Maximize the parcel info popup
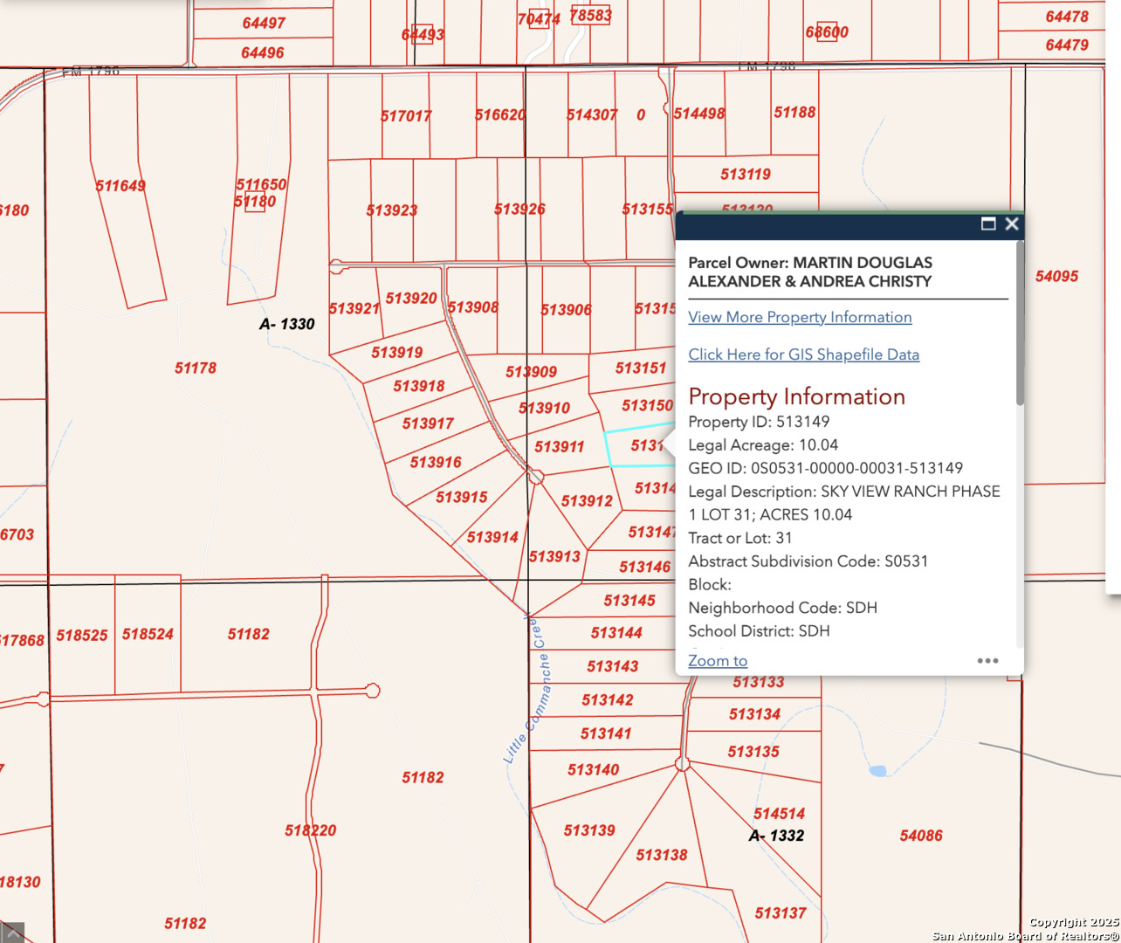Viewport: 1121px width, 943px height. tap(988, 224)
